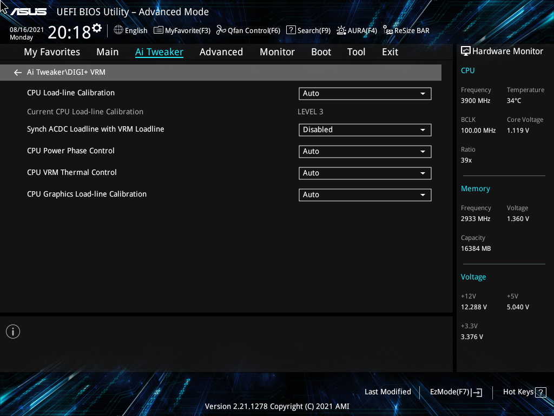The height and width of the screenshot is (416, 554).
Task: Click the 20:18 clock time
Action: point(69,32)
